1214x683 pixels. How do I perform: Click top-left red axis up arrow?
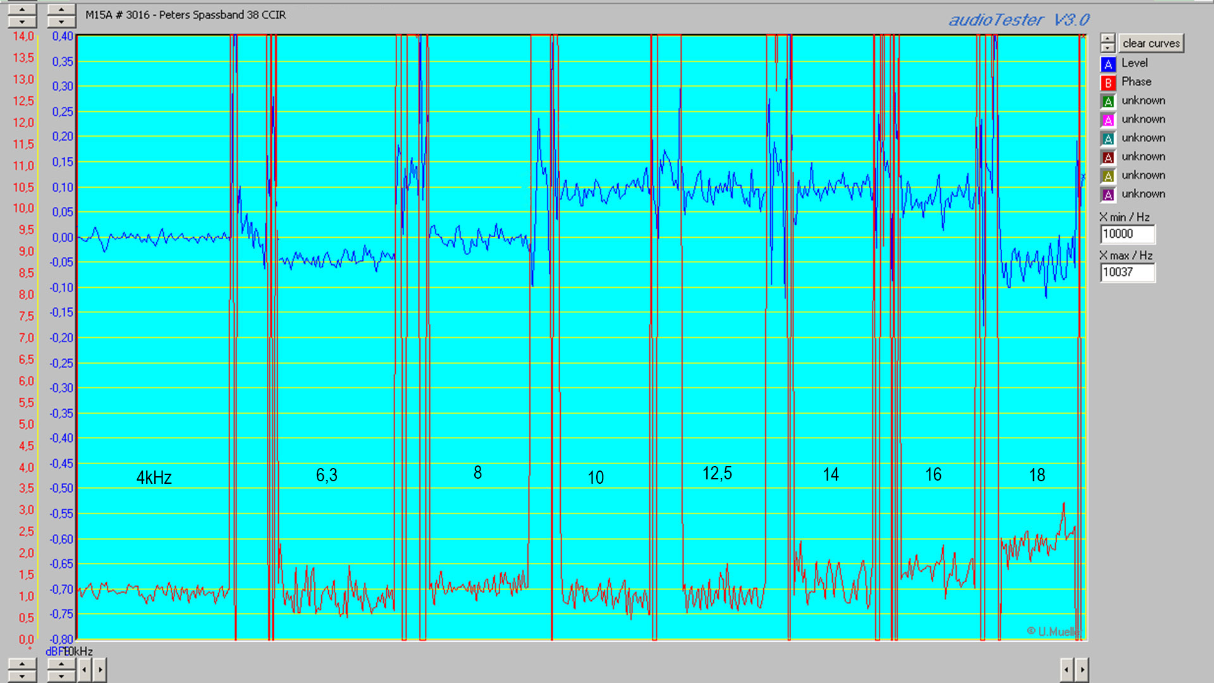[x=22, y=9]
